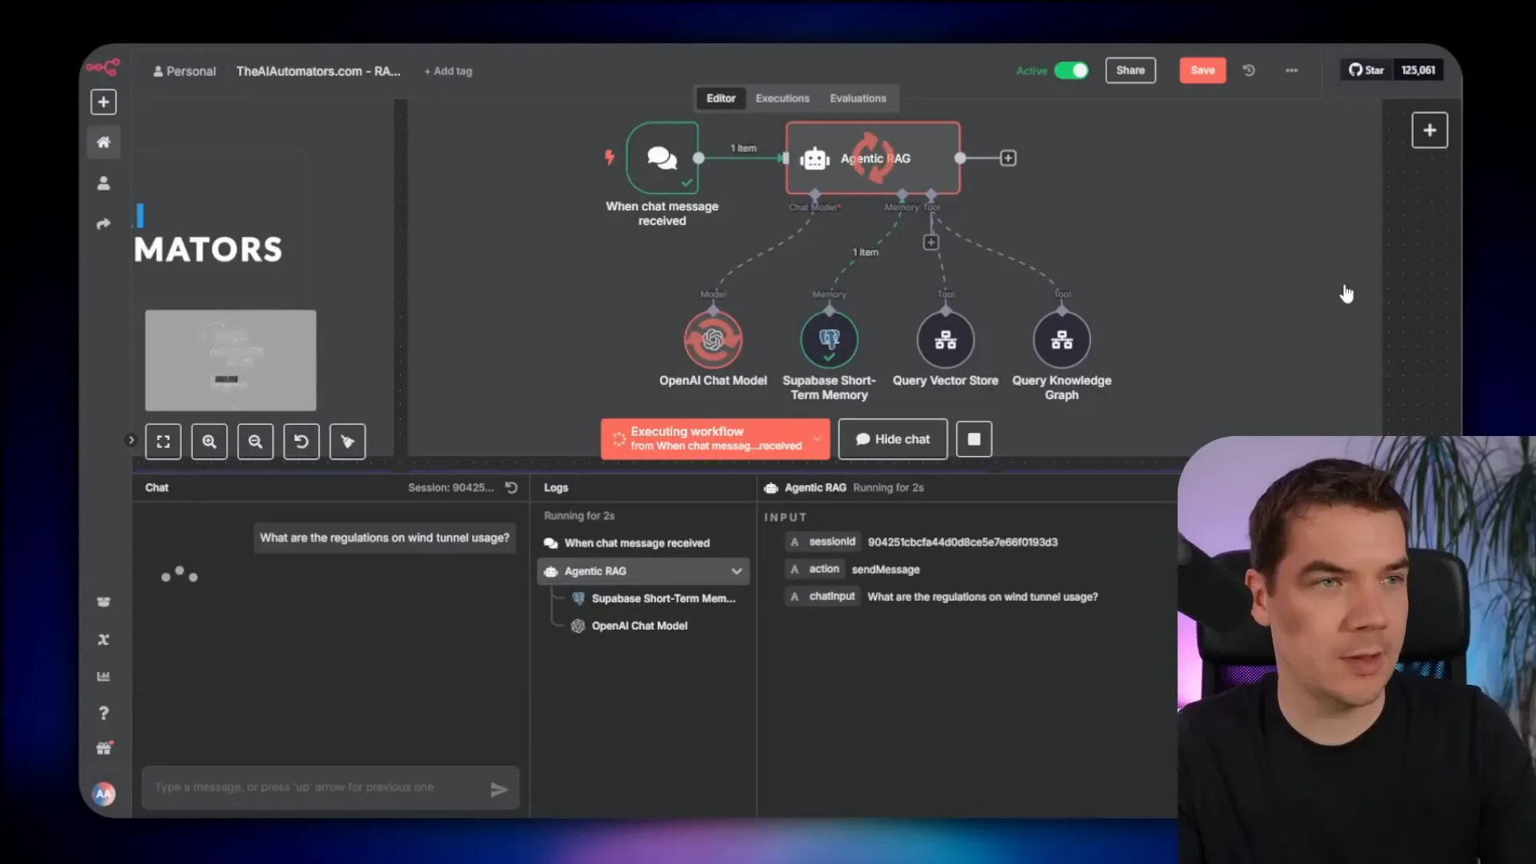Click plus connector after Agentic RAG output

point(1008,158)
